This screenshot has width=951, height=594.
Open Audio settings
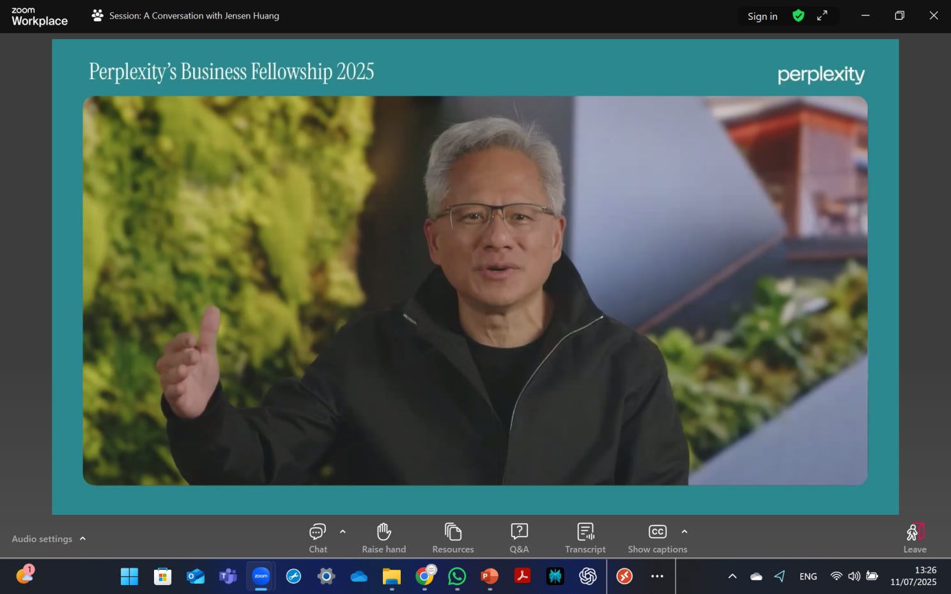(x=42, y=539)
